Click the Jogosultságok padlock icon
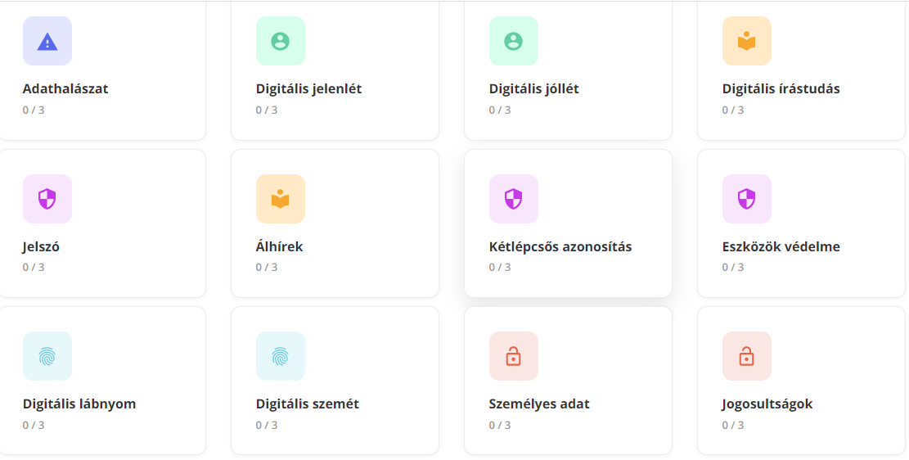The image size is (909, 460). coord(747,356)
